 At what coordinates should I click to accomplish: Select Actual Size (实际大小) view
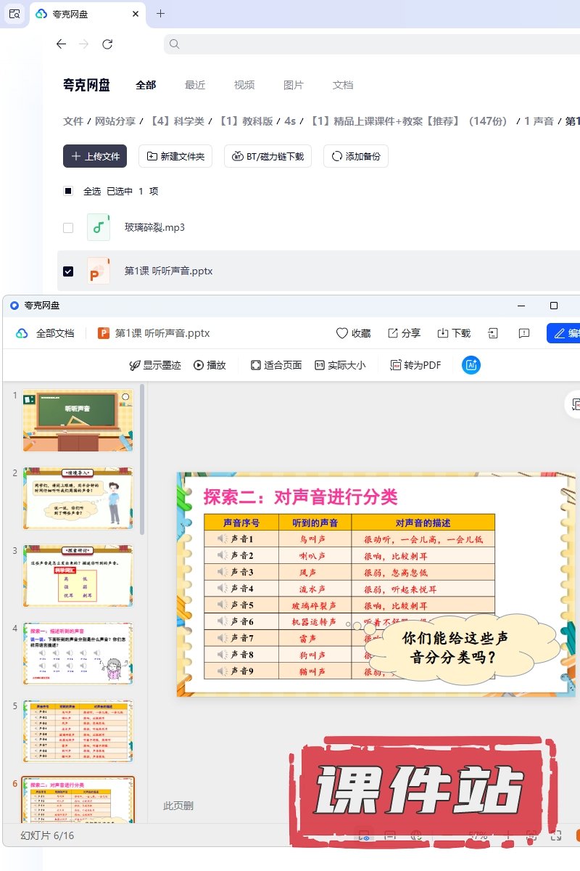[319, 365]
